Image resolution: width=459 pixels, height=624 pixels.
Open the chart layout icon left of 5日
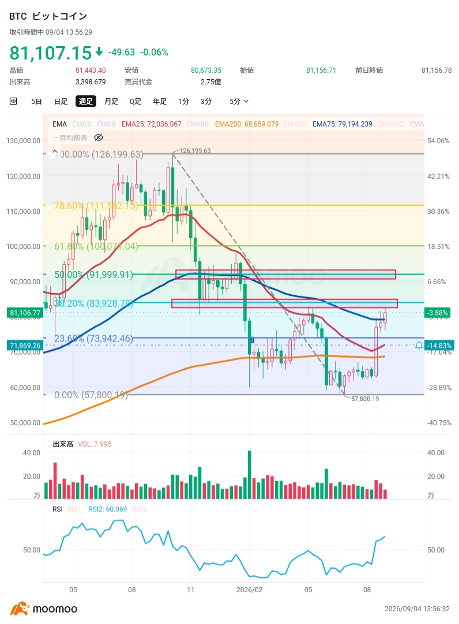pyautogui.click(x=13, y=101)
